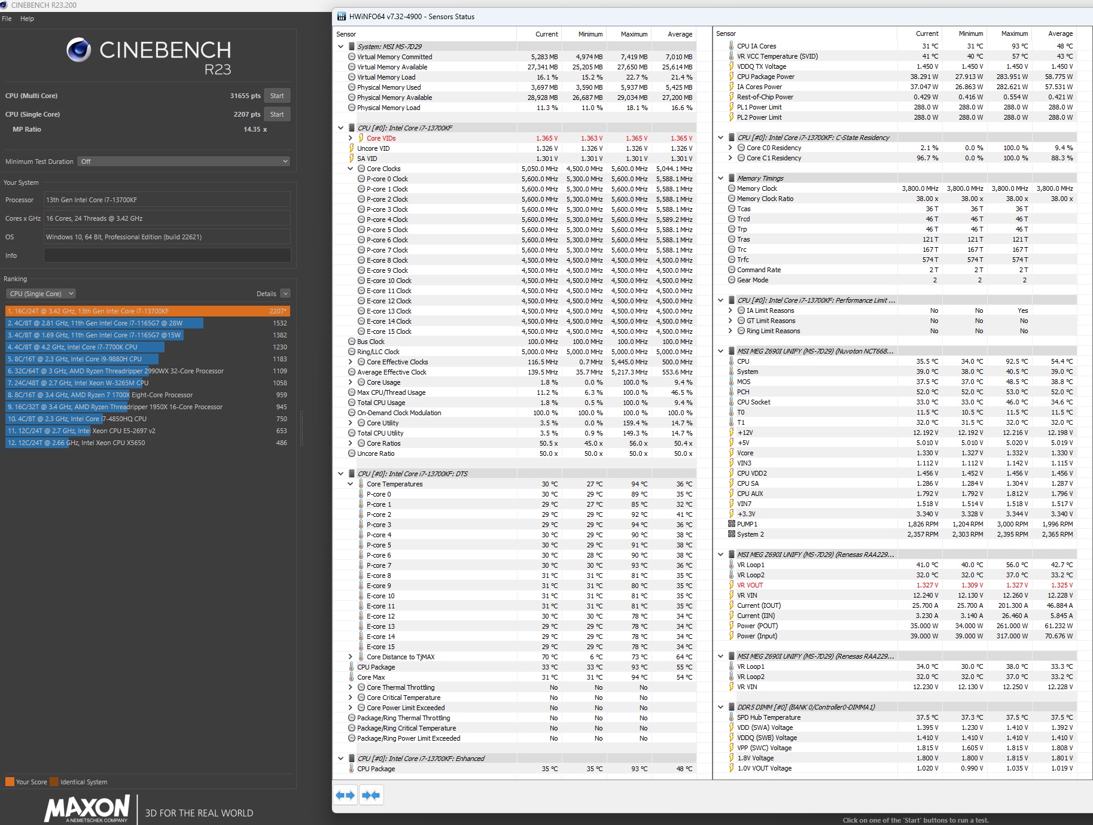Select the Ryzen Threadripper 2990WX ranking row
Screen dimensions: 1093x825
click(148, 371)
